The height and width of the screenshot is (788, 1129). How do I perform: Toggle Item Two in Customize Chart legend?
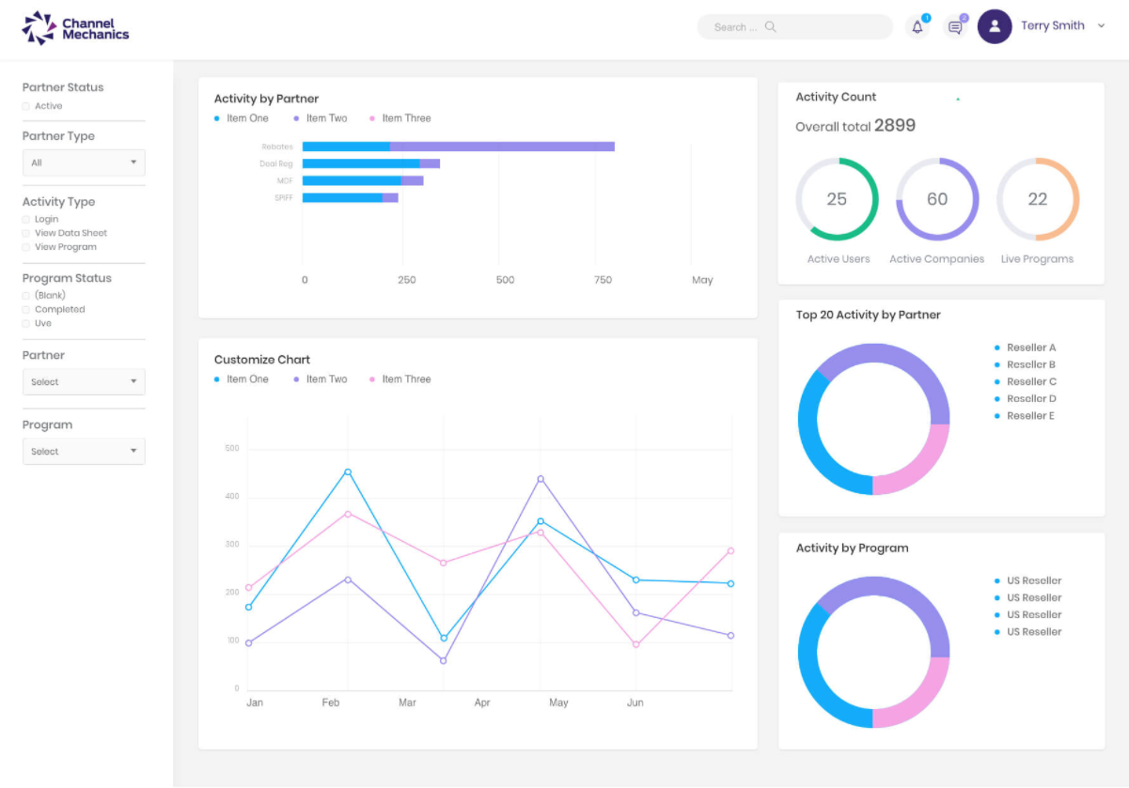coord(325,379)
